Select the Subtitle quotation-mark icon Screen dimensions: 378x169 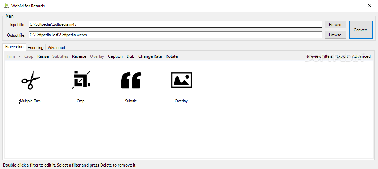131,80
